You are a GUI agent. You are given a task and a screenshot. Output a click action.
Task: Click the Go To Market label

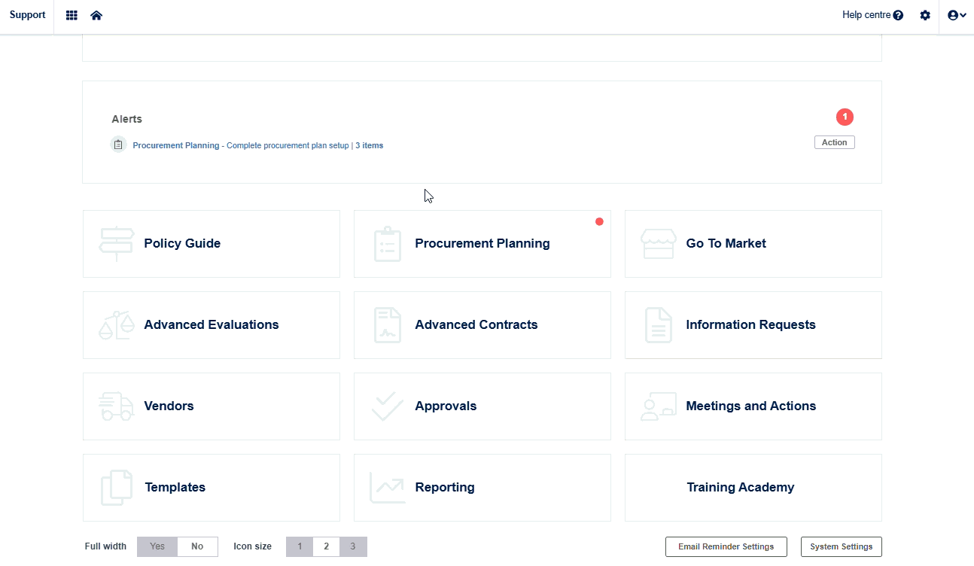(x=726, y=244)
